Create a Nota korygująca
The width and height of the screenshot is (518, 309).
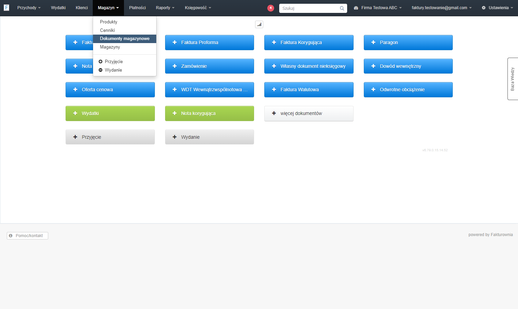click(x=210, y=113)
